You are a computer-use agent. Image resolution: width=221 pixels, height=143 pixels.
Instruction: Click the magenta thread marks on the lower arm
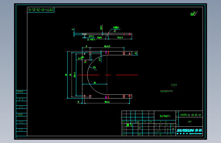pyautogui.click(x=107, y=97)
